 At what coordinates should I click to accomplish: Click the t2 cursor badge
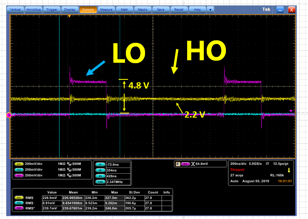coord(100,170)
